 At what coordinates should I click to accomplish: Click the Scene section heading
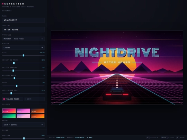point(5,130)
